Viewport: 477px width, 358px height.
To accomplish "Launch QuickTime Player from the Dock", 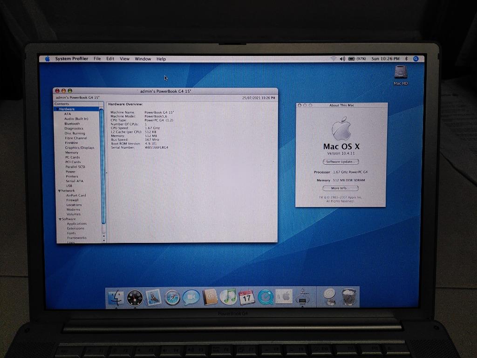I will (265, 297).
